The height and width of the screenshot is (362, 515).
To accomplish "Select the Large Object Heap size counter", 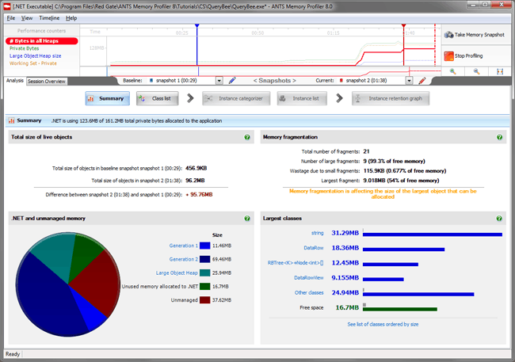I will 35,56.
